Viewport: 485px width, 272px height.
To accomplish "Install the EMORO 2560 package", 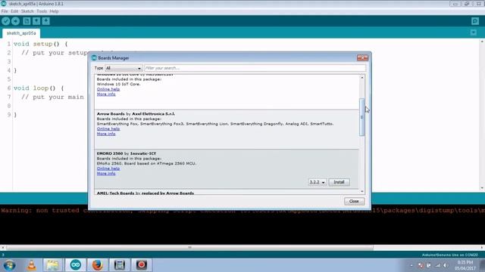I will (339, 182).
